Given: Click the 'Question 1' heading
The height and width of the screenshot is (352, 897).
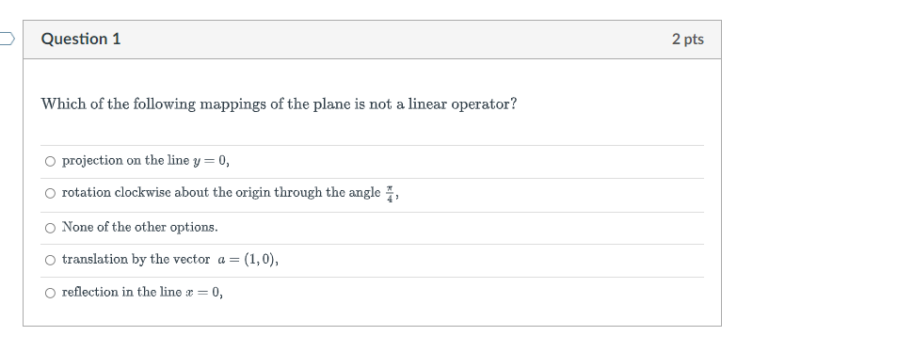Looking at the screenshot, I should point(81,39).
